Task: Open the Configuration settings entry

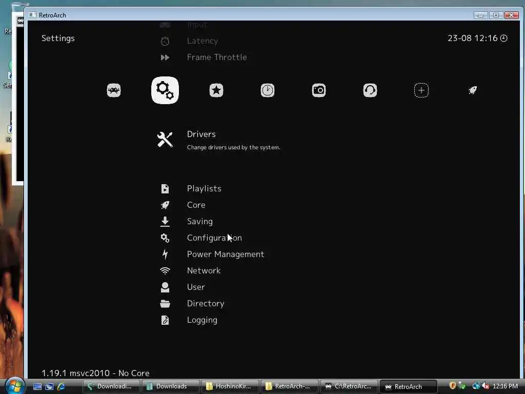Action: click(214, 238)
